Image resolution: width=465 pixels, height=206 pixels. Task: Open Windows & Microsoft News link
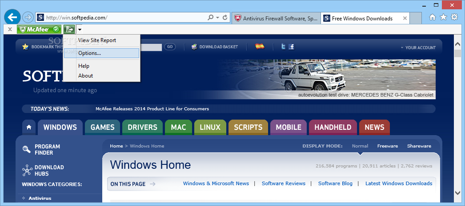(x=216, y=183)
